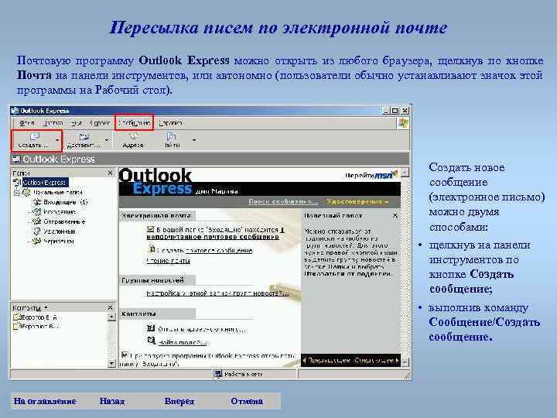This screenshot has height=418, width=557.
Task: Open the Отправленные folder
Action: (x=64, y=221)
